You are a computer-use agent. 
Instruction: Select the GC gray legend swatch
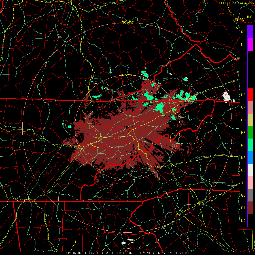[x=250, y=195]
